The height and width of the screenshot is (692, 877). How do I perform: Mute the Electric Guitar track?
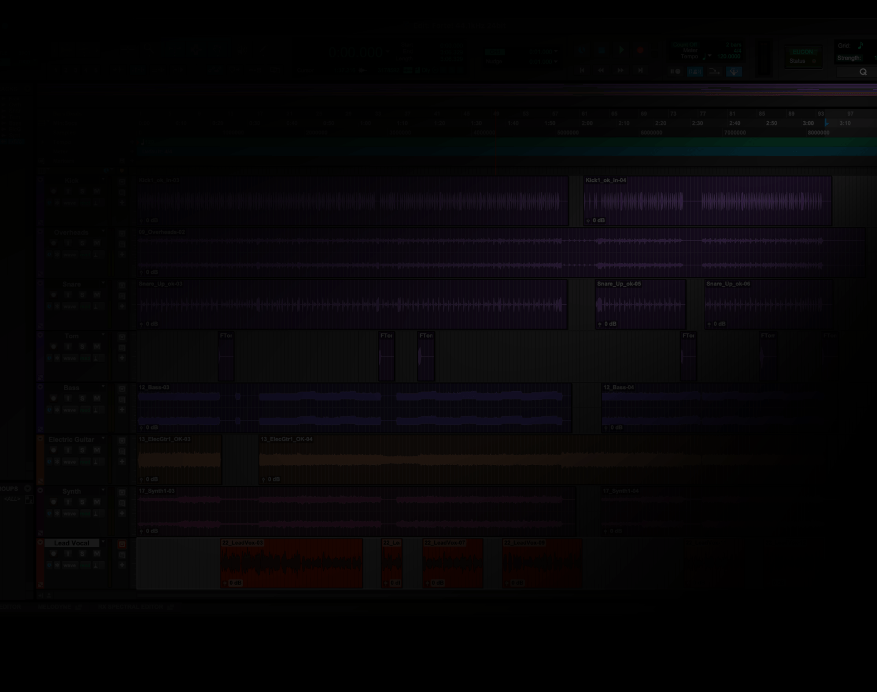[x=97, y=450]
